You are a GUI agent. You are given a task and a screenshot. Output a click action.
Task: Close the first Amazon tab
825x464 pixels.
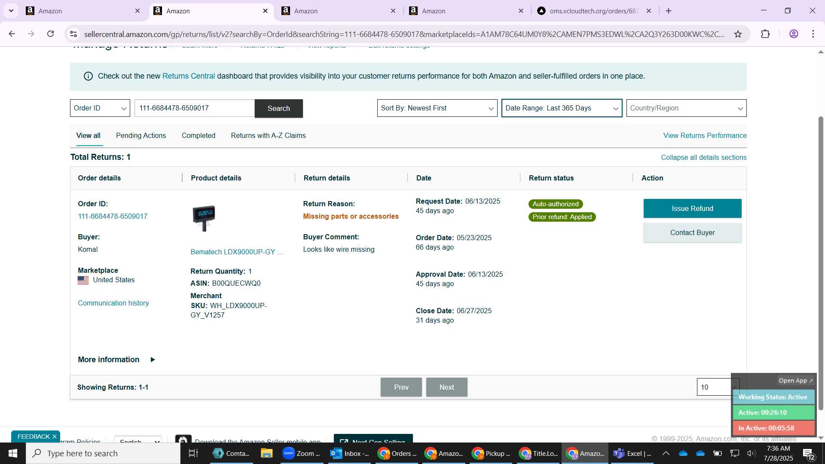point(137,11)
